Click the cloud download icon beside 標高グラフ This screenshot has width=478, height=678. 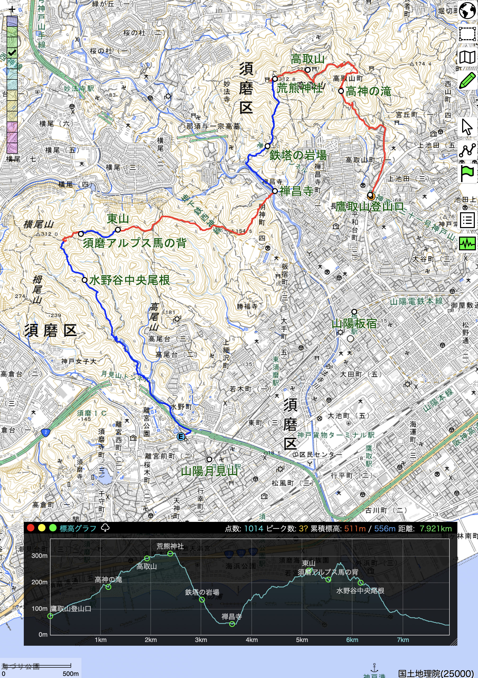click(x=105, y=528)
